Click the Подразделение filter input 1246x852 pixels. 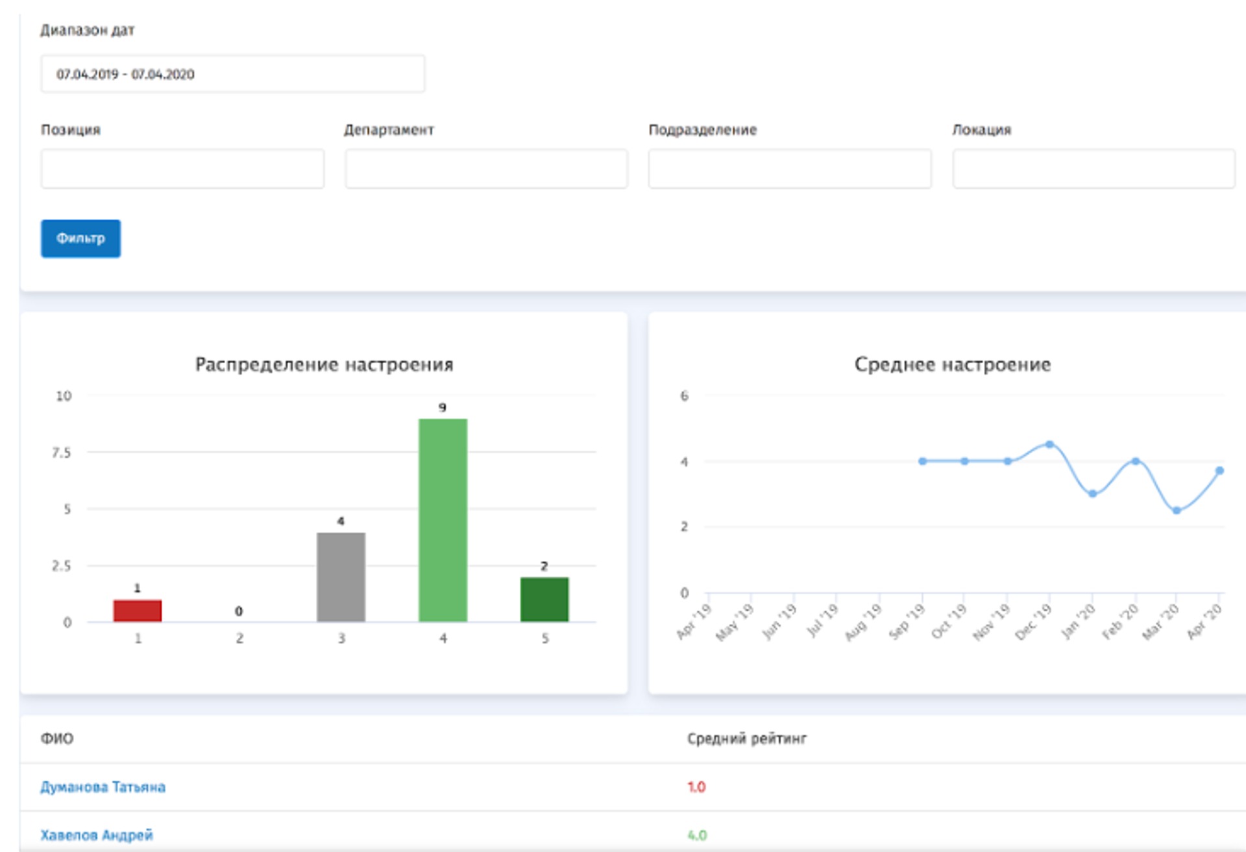[790, 169]
